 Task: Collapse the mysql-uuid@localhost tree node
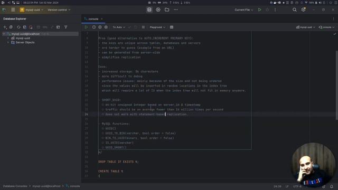pyautogui.click(x=4, y=34)
